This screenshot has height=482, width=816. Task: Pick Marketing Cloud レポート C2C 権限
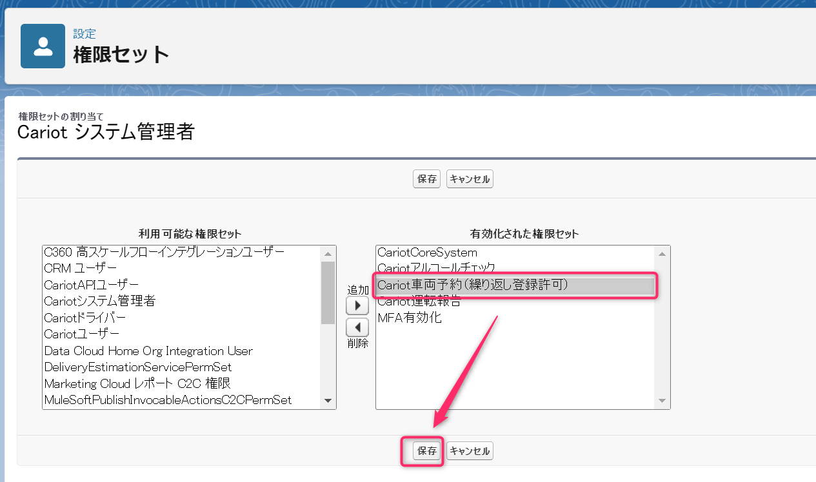(181, 383)
